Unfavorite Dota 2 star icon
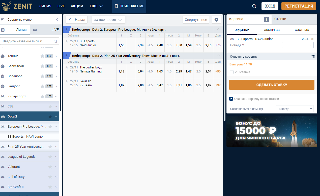The height and width of the screenshot is (196, 320). tap(50, 116)
